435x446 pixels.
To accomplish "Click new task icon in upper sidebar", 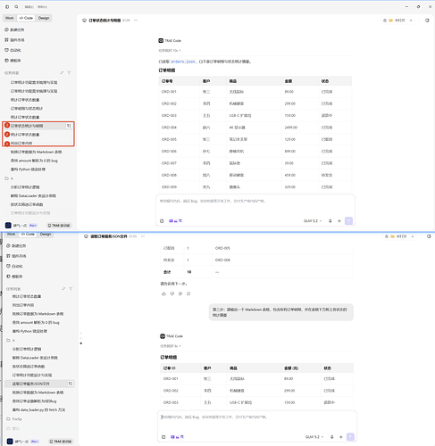I will (6, 29).
